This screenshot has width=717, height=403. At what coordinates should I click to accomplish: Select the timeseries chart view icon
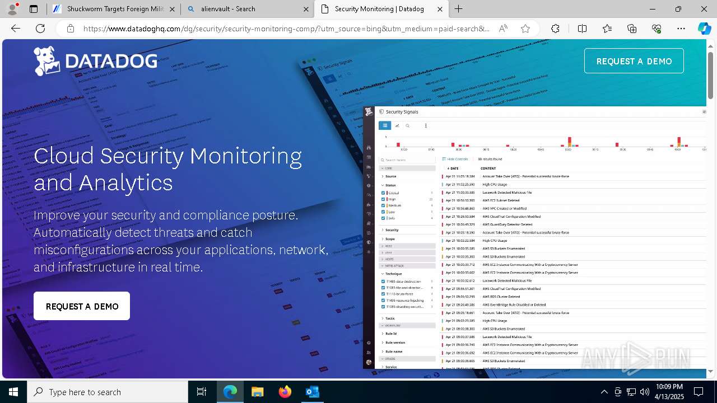[x=397, y=125]
